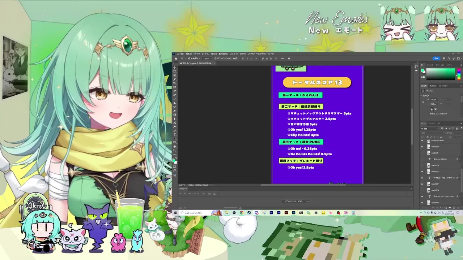Screen dimensions: 463x260
Task: Select the Lasso tool
Action: click(175, 75)
